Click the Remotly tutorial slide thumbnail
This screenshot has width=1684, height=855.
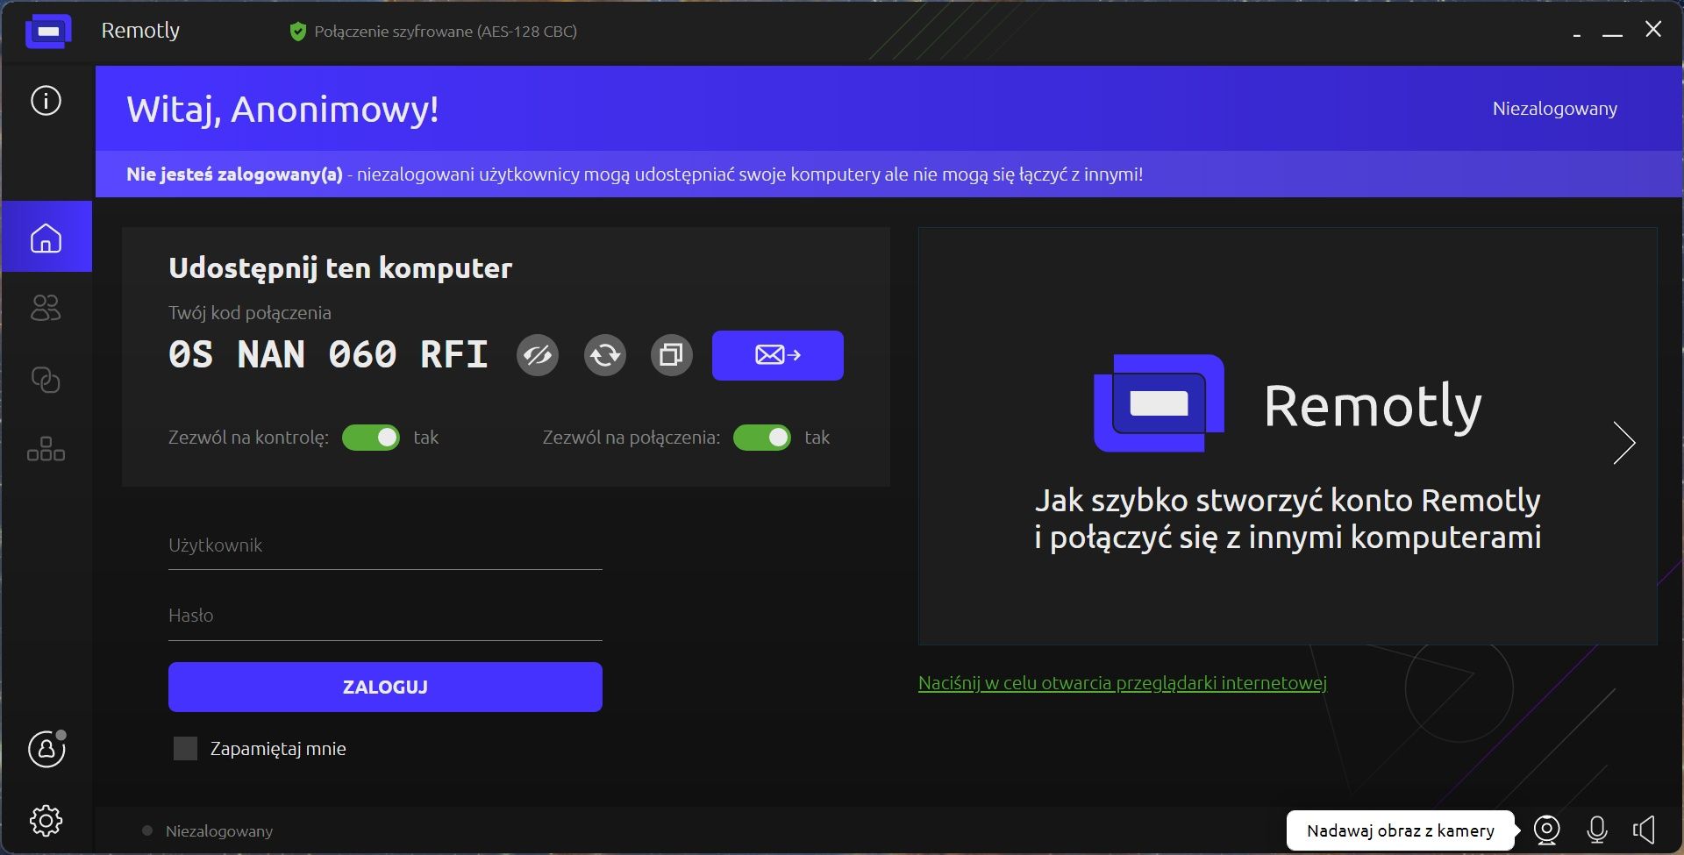(x=1288, y=437)
